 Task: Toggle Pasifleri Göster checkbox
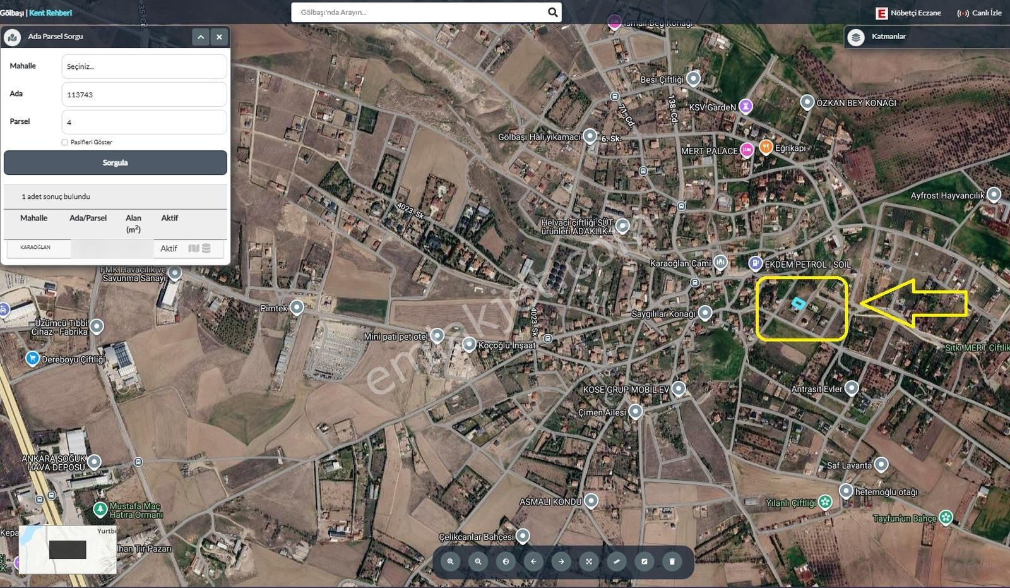(x=64, y=142)
